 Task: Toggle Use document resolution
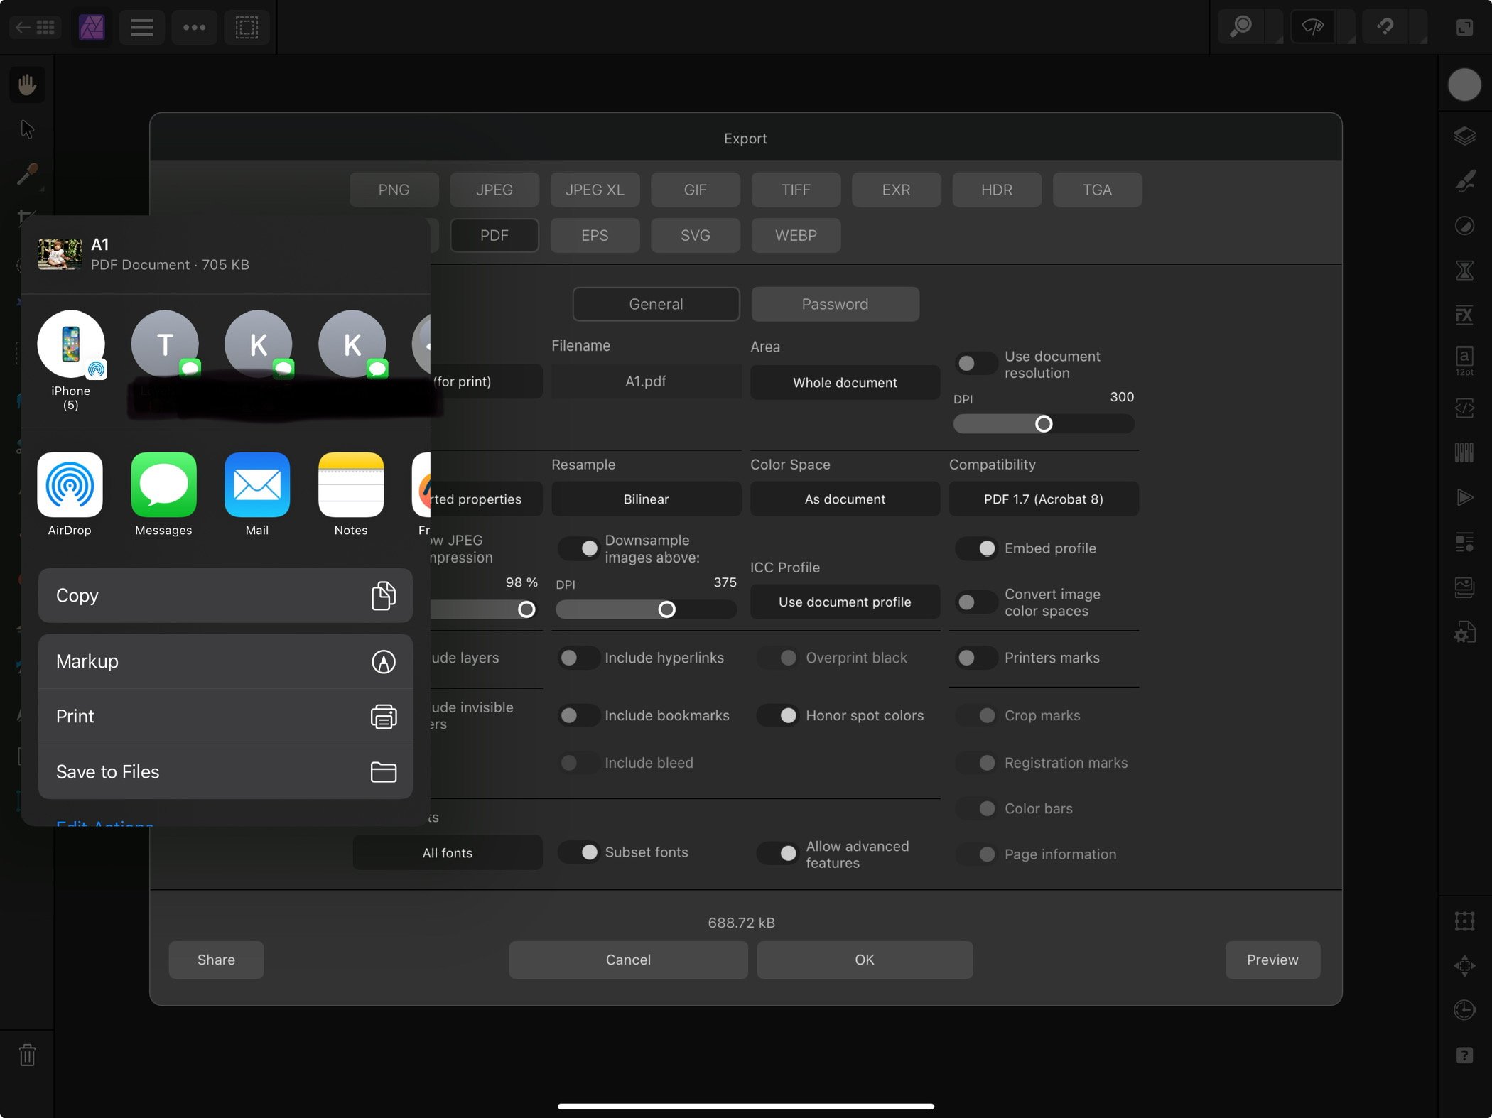(975, 363)
